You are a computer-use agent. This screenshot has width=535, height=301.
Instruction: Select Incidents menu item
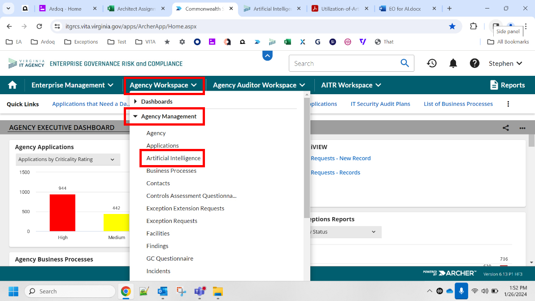click(158, 271)
